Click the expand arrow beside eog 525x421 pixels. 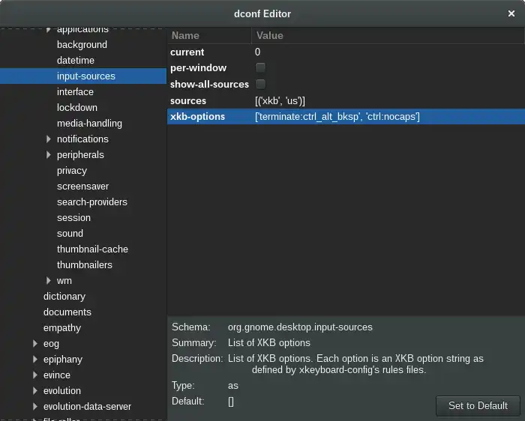(x=35, y=343)
